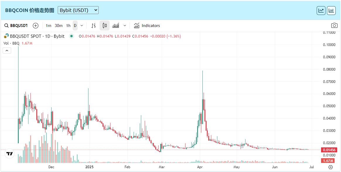Select the 1m timeframe

tap(49, 25)
